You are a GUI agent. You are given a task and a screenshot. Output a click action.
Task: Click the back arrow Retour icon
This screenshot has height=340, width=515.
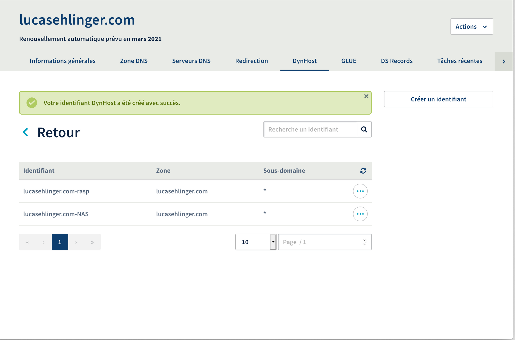[26, 132]
